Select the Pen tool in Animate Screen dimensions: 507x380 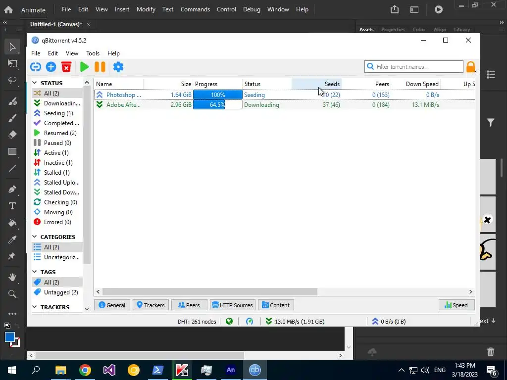(12, 189)
